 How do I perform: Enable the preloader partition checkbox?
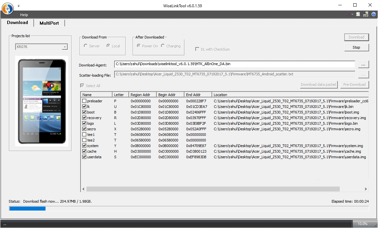tap(84, 101)
